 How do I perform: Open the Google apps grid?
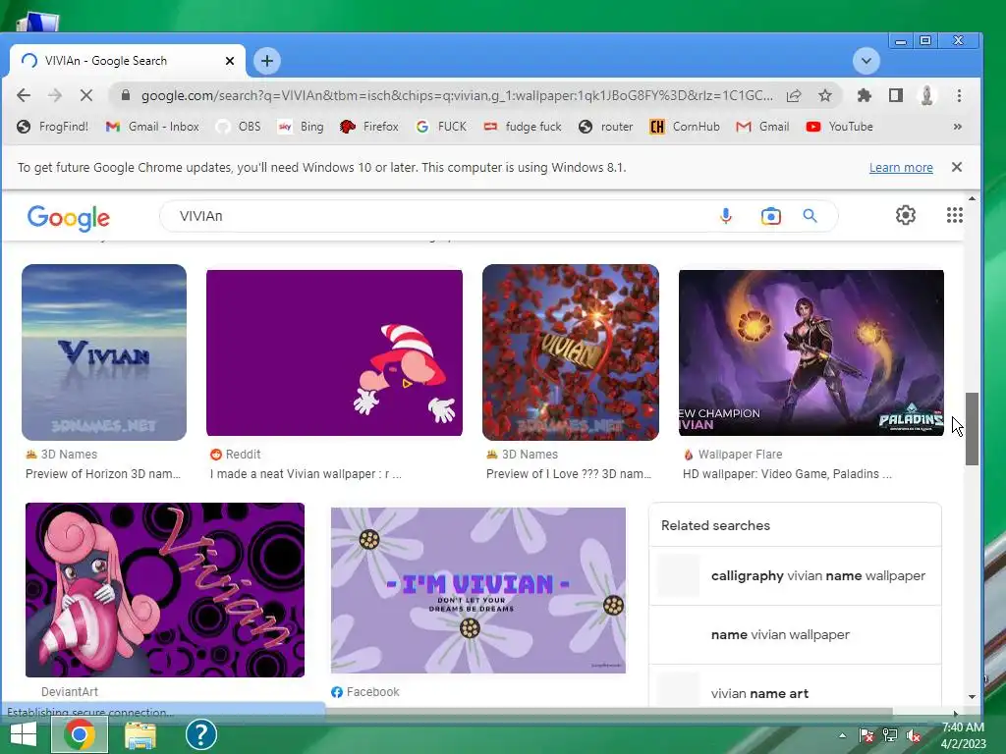(x=955, y=215)
